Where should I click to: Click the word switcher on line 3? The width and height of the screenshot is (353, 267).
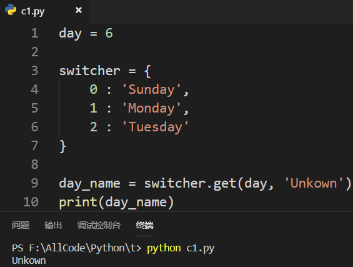[89, 71]
